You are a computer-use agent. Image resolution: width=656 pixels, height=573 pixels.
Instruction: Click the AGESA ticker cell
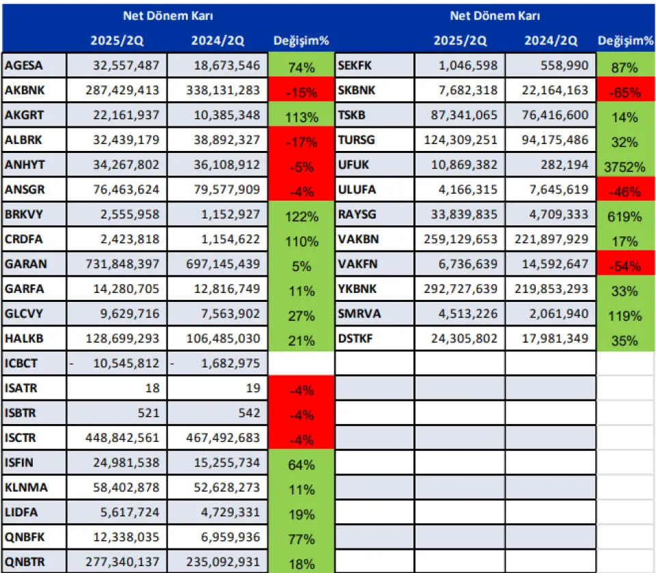click(34, 66)
